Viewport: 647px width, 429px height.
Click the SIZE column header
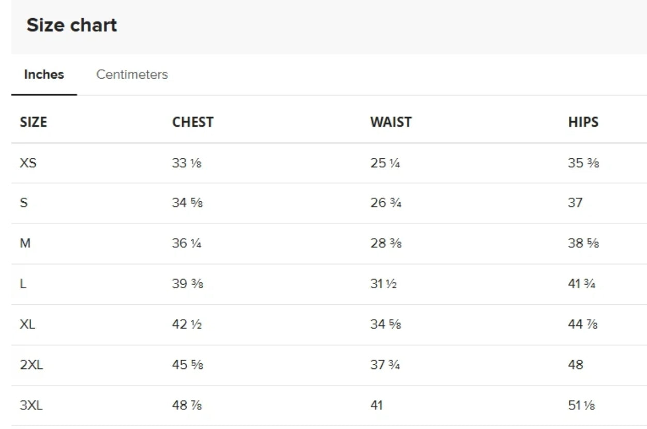(x=33, y=122)
